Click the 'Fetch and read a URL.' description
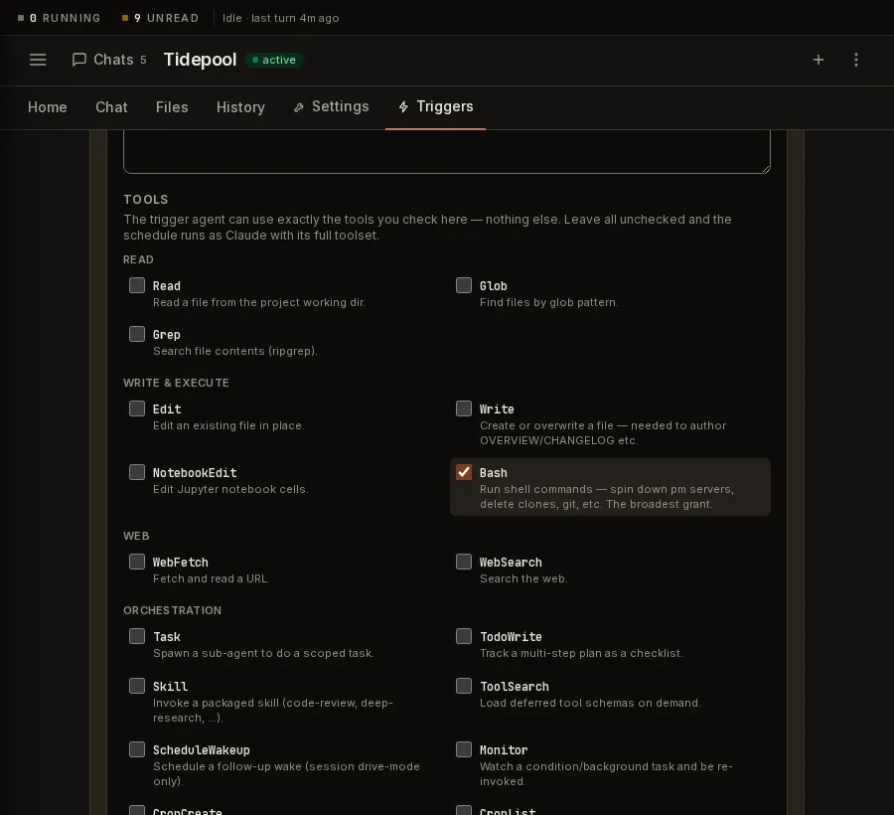The height and width of the screenshot is (815, 894). click(x=211, y=578)
